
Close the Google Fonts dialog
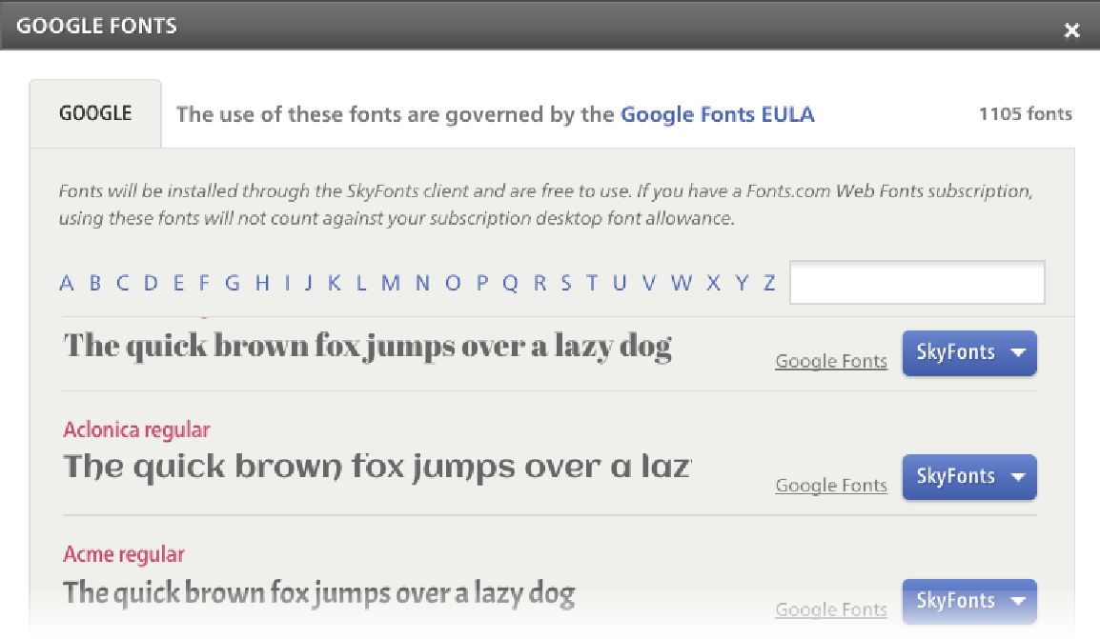pos(1071,30)
